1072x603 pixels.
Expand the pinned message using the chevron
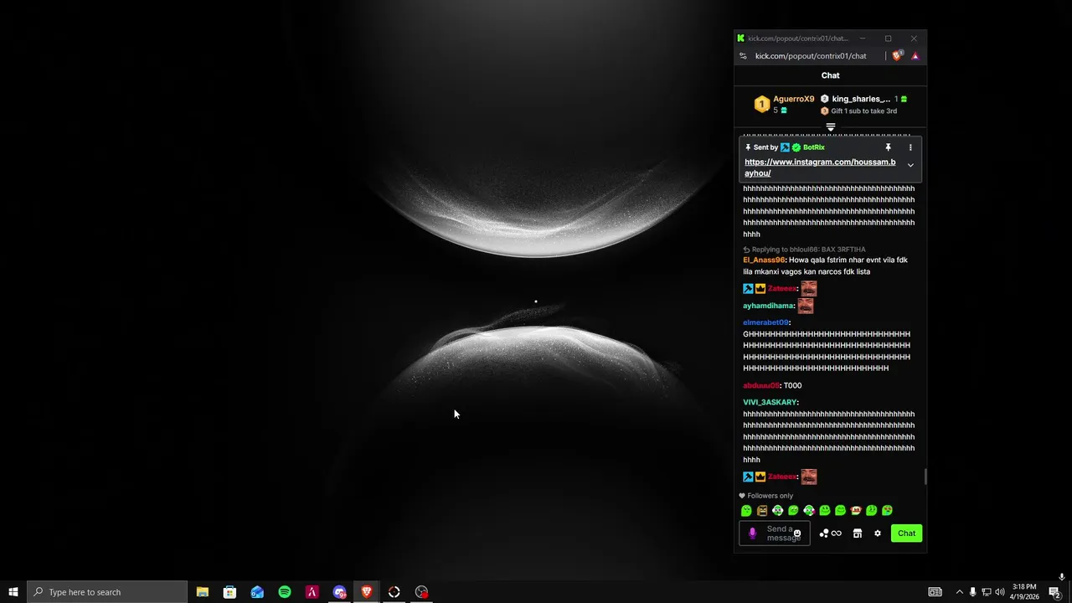(x=910, y=165)
